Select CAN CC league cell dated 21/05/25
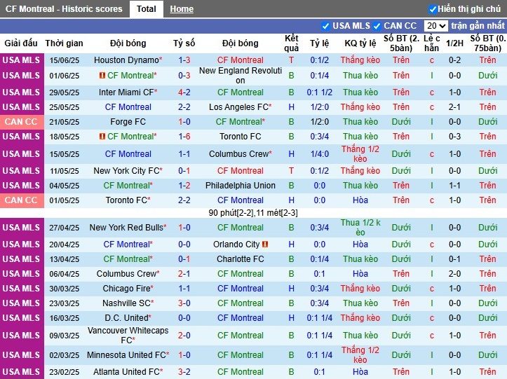The width and height of the screenshot is (507, 379). click(21, 122)
